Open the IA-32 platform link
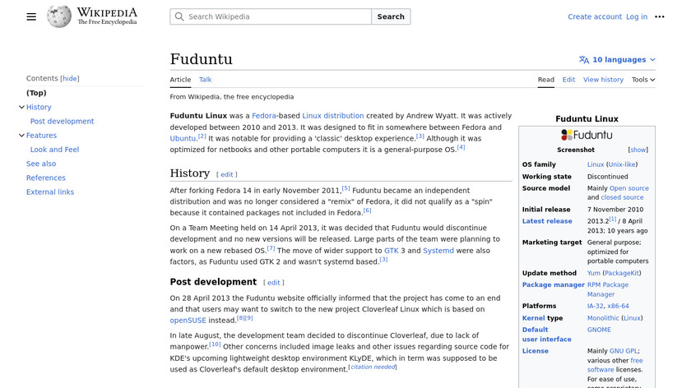This screenshot has width=691, height=388. (x=595, y=306)
